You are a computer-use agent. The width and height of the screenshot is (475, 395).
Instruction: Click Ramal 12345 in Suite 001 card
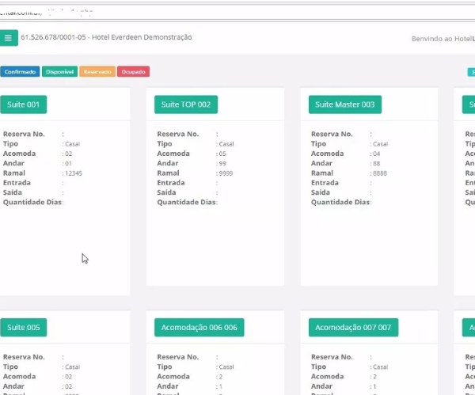pos(72,173)
